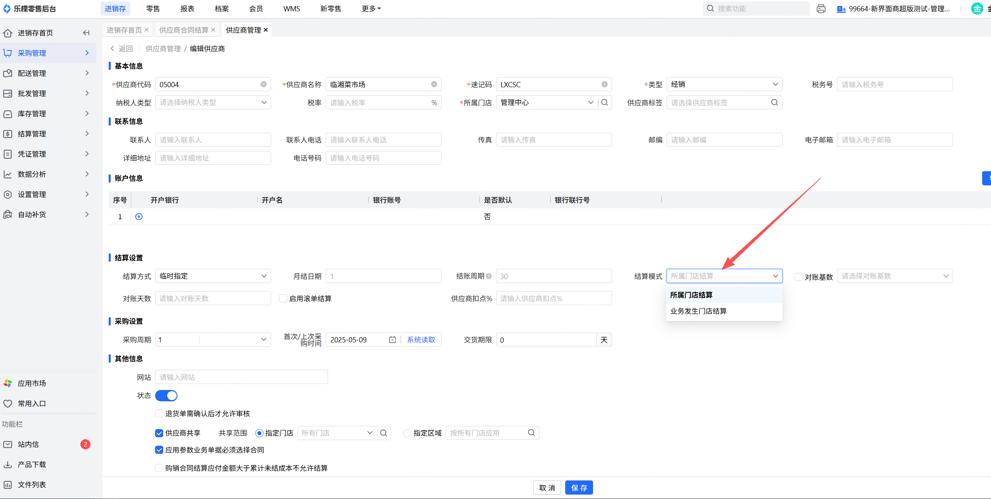Click the 结账周期 help question icon
Image resolution: width=991 pixels, height=499 pixels.
pyautogui.click(x=489, y=276)
